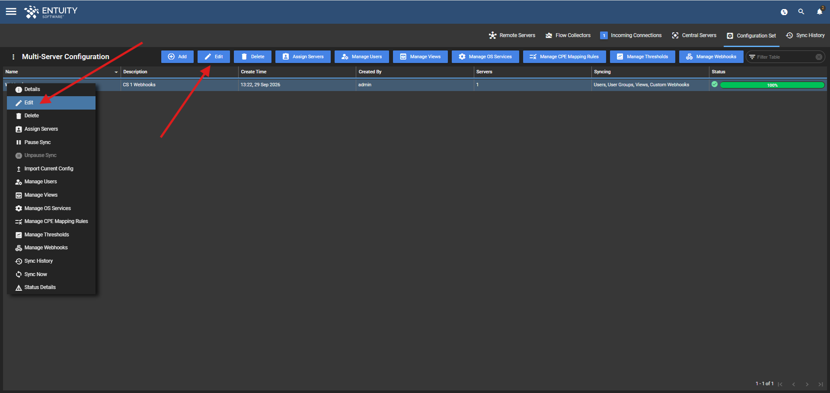Click the search magnifier icon
Image resolution: width=830 pixels, height=393 pixels.
(801, 12)
